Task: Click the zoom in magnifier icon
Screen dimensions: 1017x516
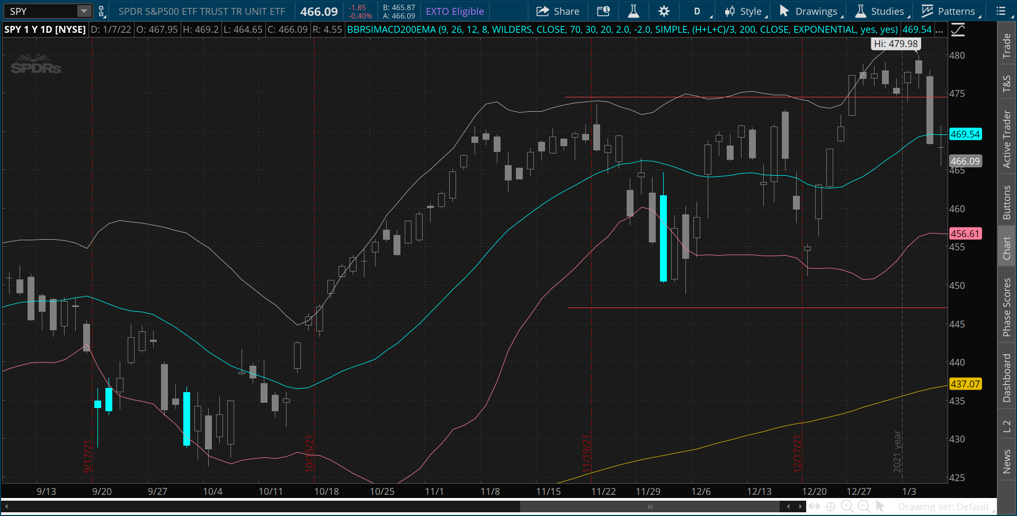Action: (847, 506)
